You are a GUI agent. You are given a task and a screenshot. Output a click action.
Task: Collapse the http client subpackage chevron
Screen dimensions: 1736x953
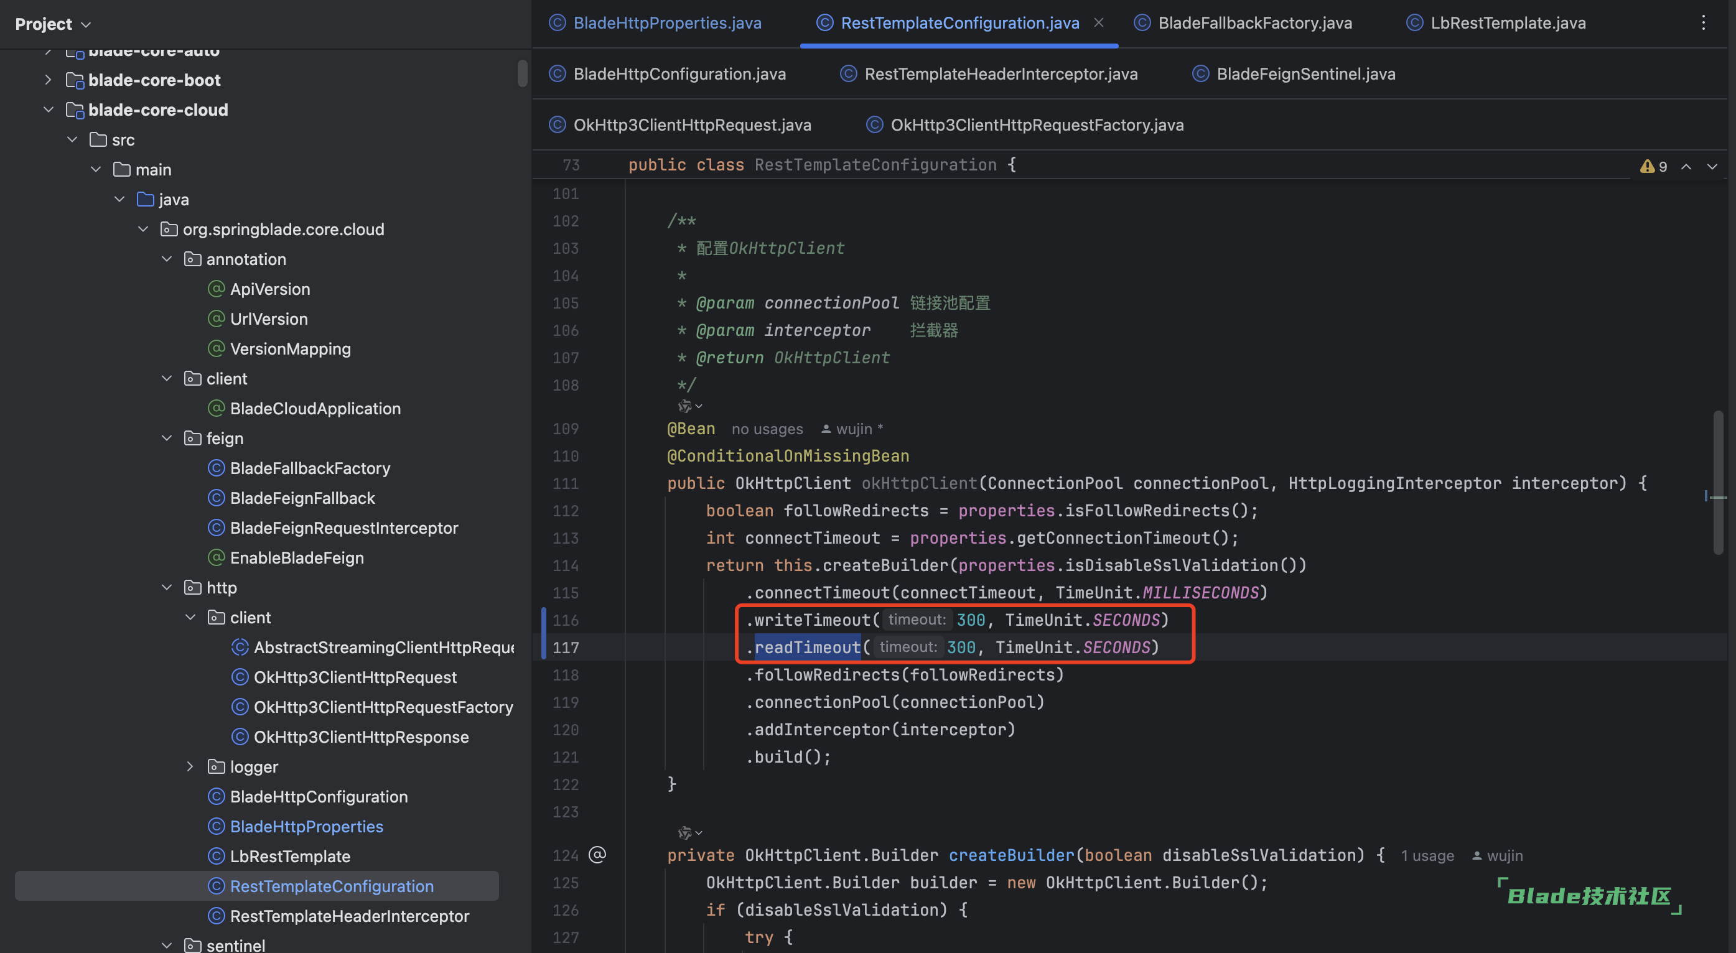[x=190, y=617]
